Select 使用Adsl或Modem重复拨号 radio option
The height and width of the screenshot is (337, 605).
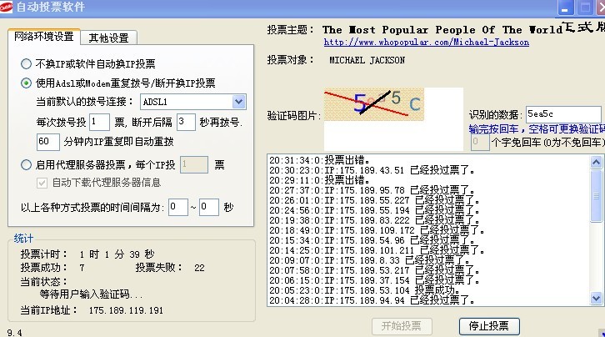click(x=27, y=83)
